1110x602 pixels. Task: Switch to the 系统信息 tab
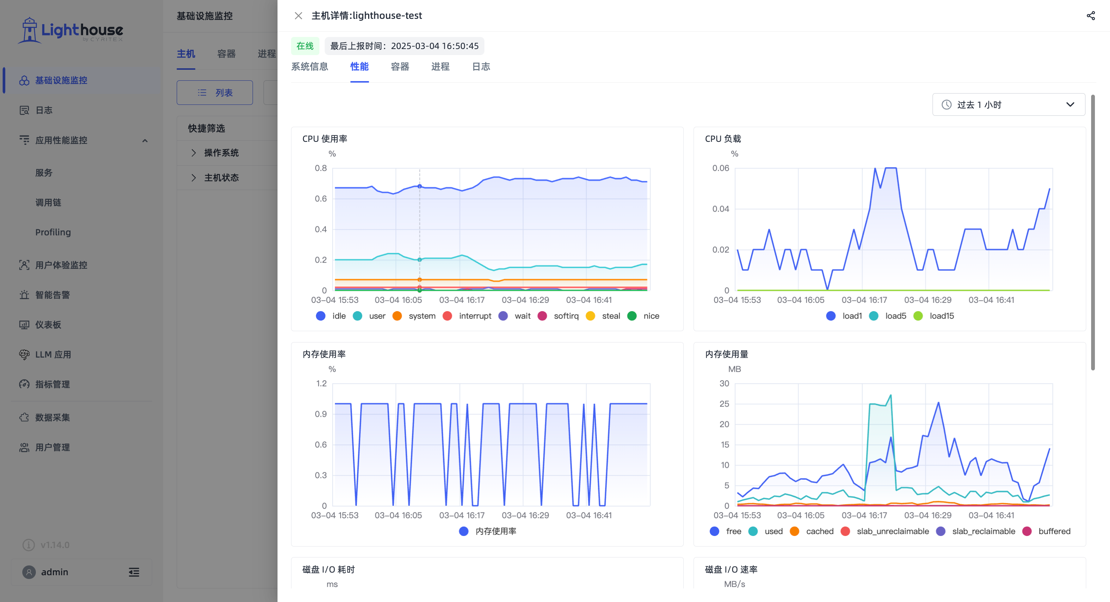click(x=309, y=67)
